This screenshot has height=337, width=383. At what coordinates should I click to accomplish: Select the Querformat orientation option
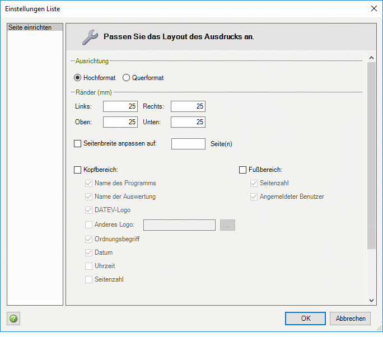click(x=126, y=78)
